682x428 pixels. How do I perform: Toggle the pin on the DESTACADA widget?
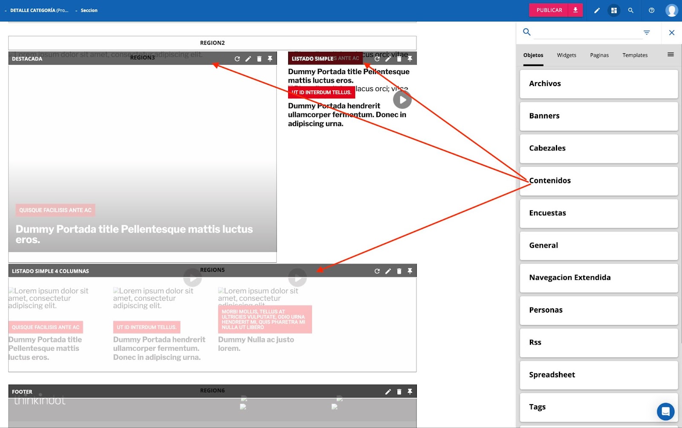coord(270,59)
